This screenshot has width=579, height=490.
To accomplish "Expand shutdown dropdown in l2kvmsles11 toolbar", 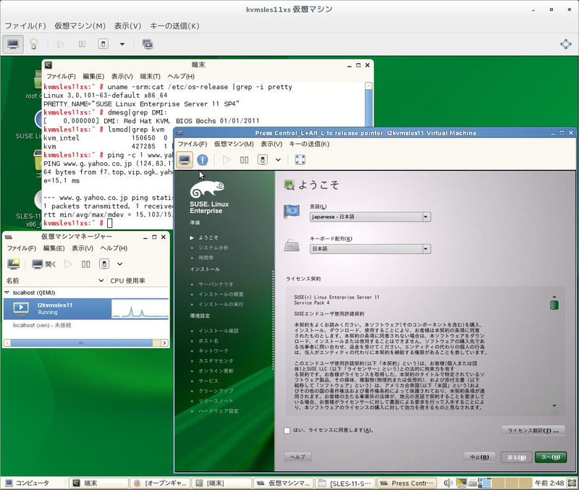I will [278, 160].
